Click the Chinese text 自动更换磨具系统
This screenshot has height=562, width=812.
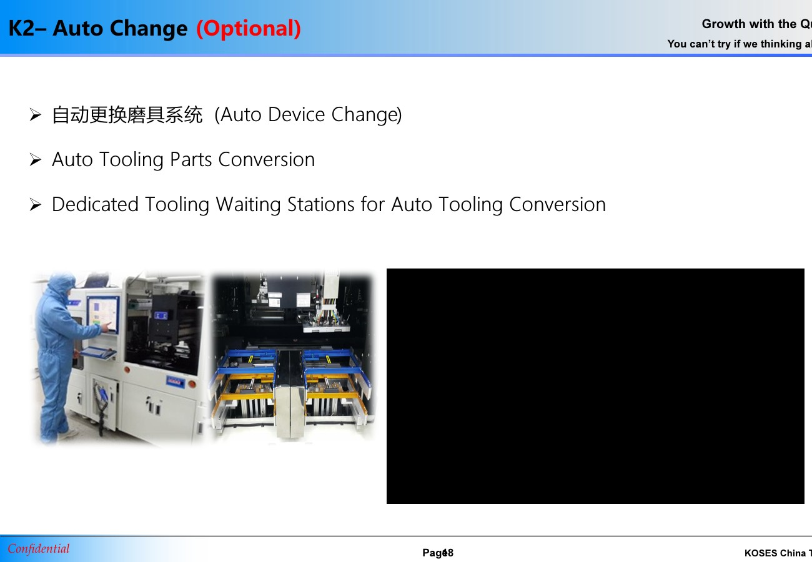click(127, 115)
